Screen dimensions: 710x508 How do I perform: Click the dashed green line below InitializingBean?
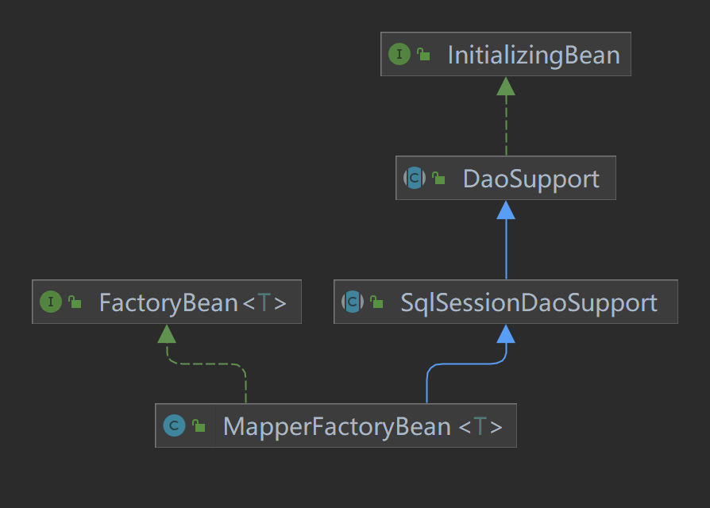point(506,127)
